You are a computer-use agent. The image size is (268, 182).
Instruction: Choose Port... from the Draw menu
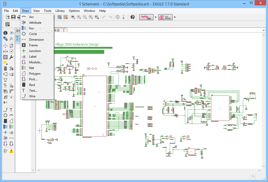coord(37,79)
